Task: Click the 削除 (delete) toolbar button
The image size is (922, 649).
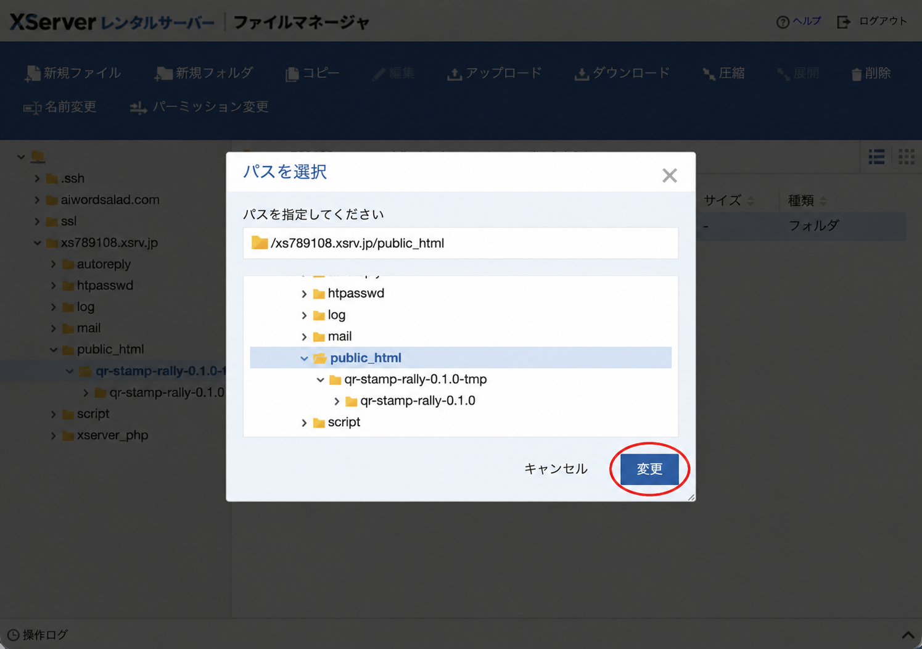Action: [871, 73]
